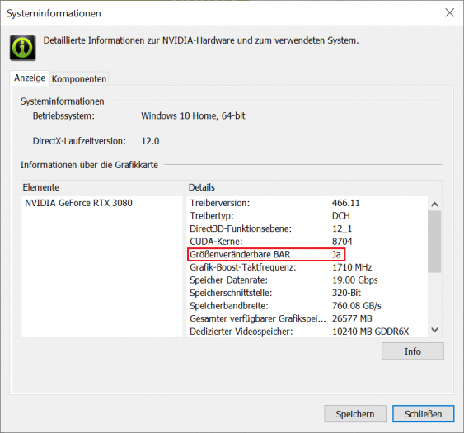
Task: Click the green NVIDIA info icon
Action: [23, 48]
